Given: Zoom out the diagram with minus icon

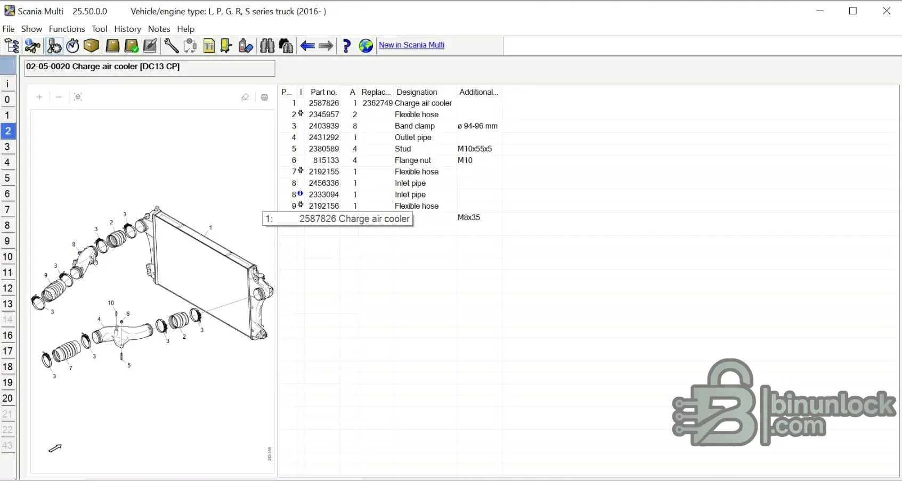Looking at the screenshot, I should (59, 97).
